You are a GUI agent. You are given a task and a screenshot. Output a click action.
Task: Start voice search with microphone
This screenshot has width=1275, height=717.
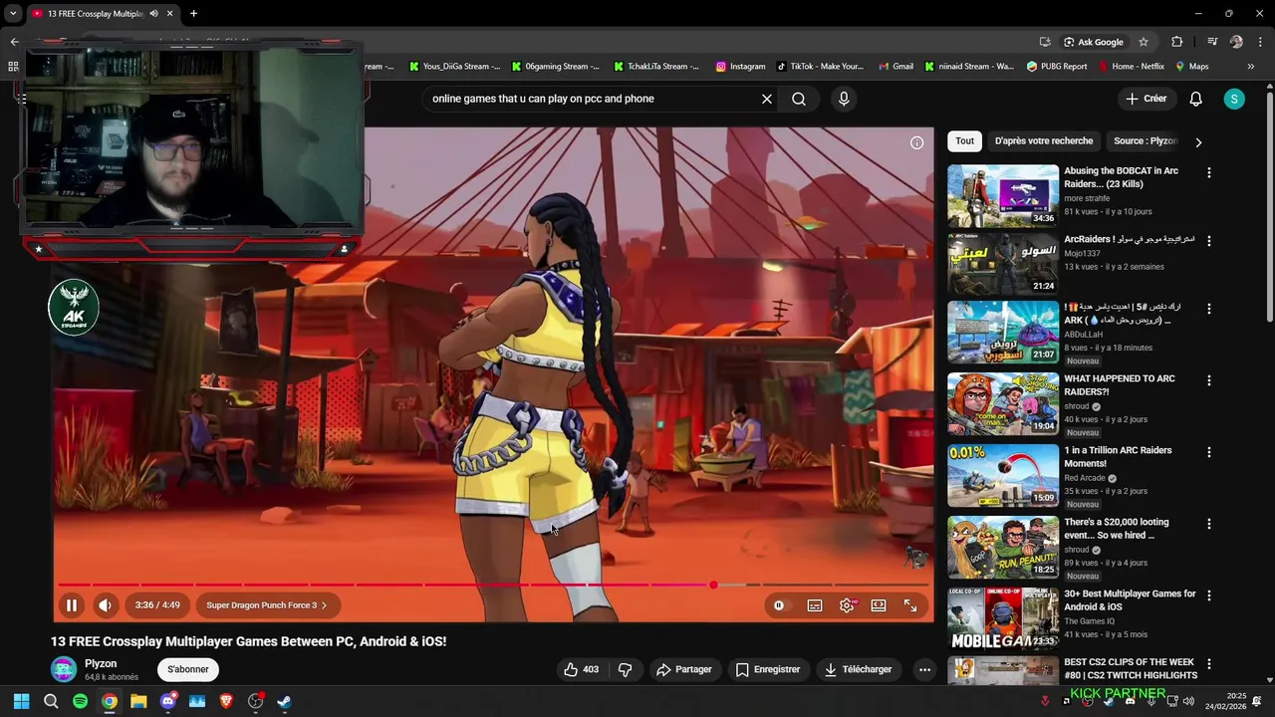[x=844, y=99]
